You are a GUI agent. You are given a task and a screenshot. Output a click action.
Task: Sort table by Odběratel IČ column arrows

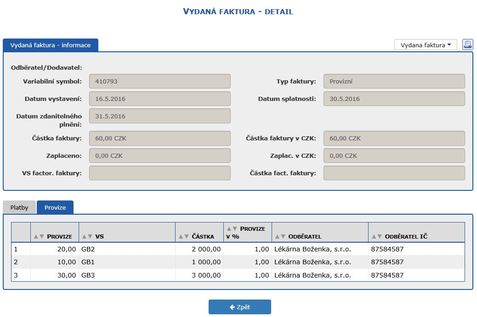click(x=377, y=237)
